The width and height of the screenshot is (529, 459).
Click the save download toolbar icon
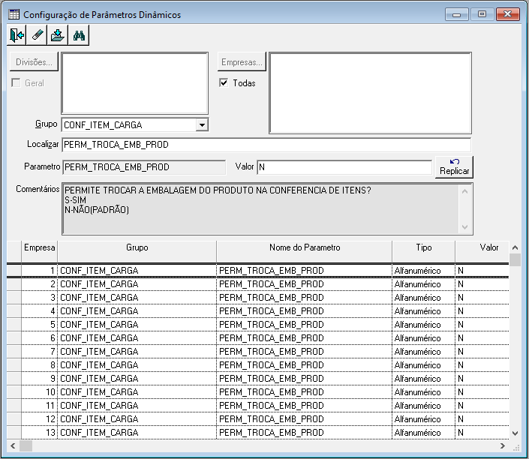[x=58, y=35]
